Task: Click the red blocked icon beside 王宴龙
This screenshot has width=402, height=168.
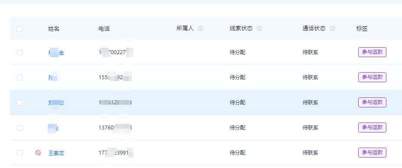Action: tap(38, 153)
